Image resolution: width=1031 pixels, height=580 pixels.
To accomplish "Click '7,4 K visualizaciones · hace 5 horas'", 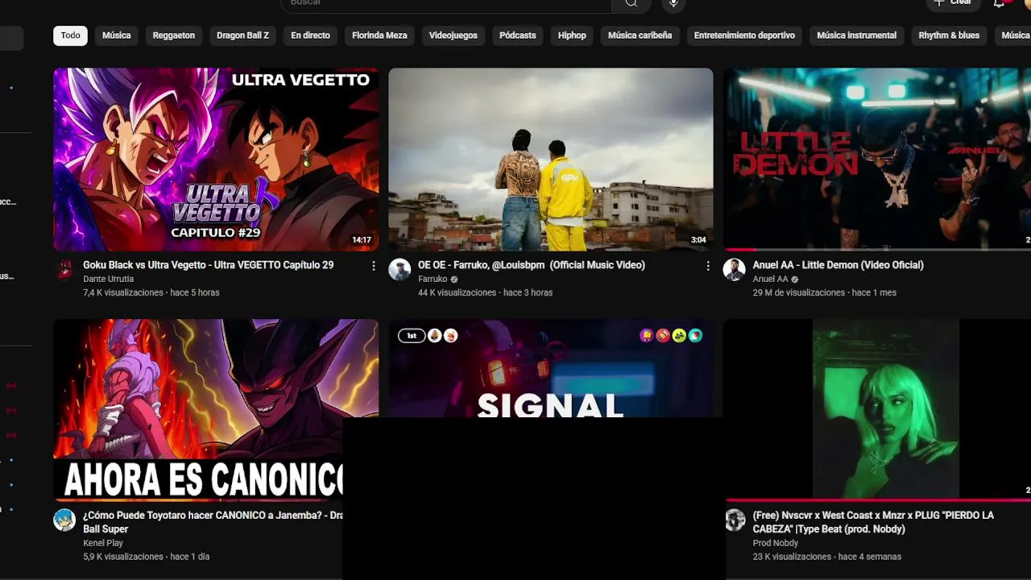I will click(x=151, y=293).
